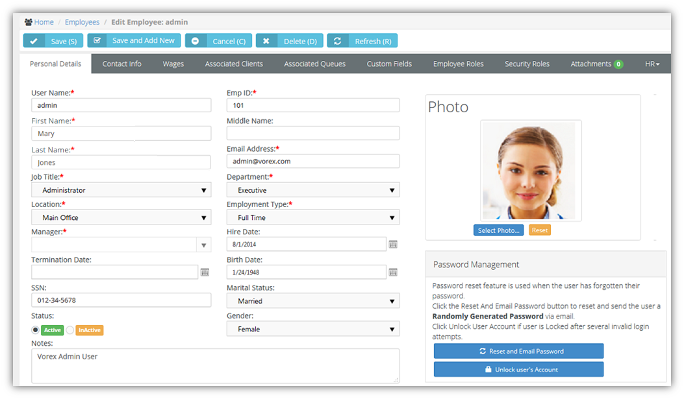Switch to the Wages tab
The width and height of the screenshot is (684, 399).
pyautogui.click(x=173, y=64)
